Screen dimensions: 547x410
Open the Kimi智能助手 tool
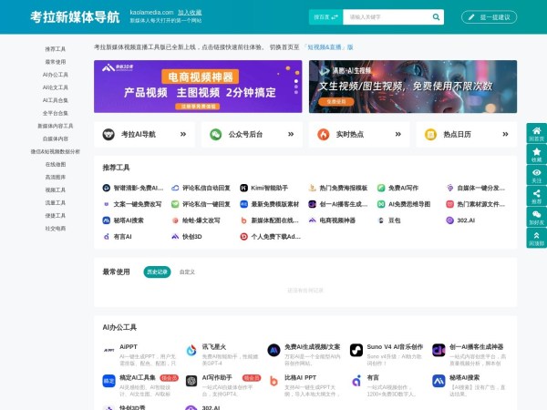[x=244, y=188]
